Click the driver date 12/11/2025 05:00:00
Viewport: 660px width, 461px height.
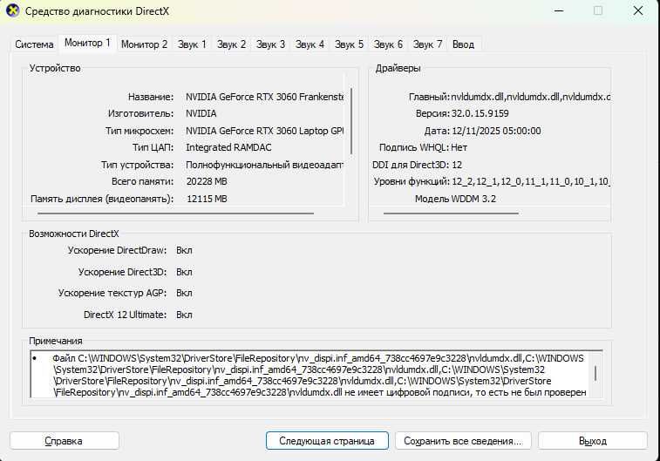pos(496,131)
